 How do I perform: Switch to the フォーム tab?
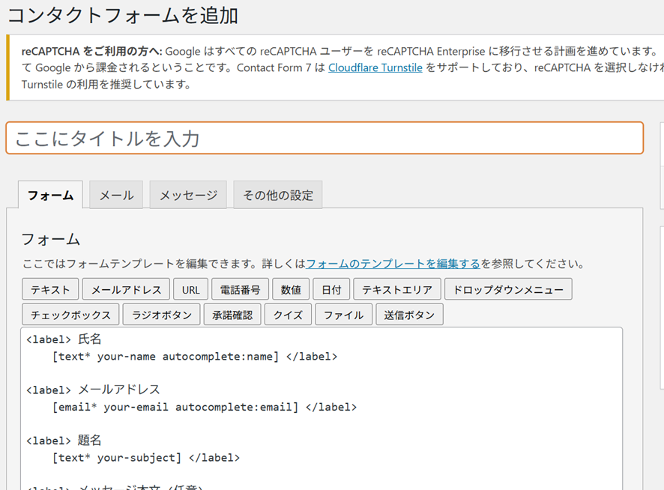[50, 195]
